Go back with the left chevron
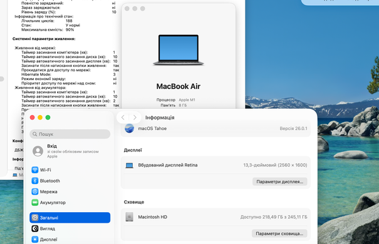This screenshot has width=379, height=244. (123, 118)
